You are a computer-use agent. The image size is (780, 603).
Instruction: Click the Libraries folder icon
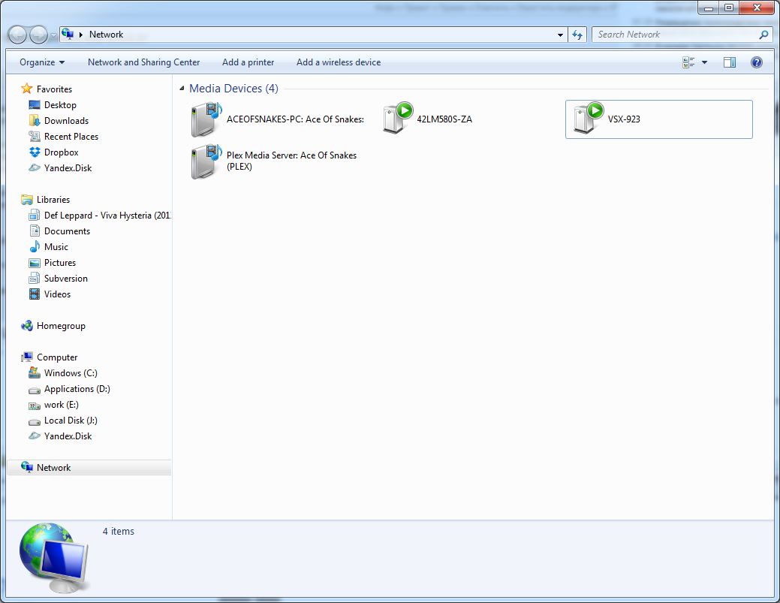[x=26, y=200]
